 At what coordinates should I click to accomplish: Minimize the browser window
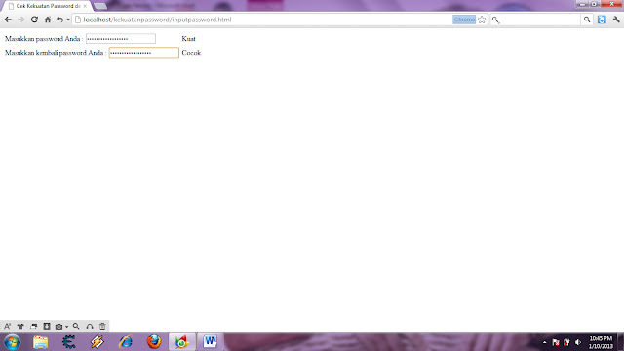583,4
